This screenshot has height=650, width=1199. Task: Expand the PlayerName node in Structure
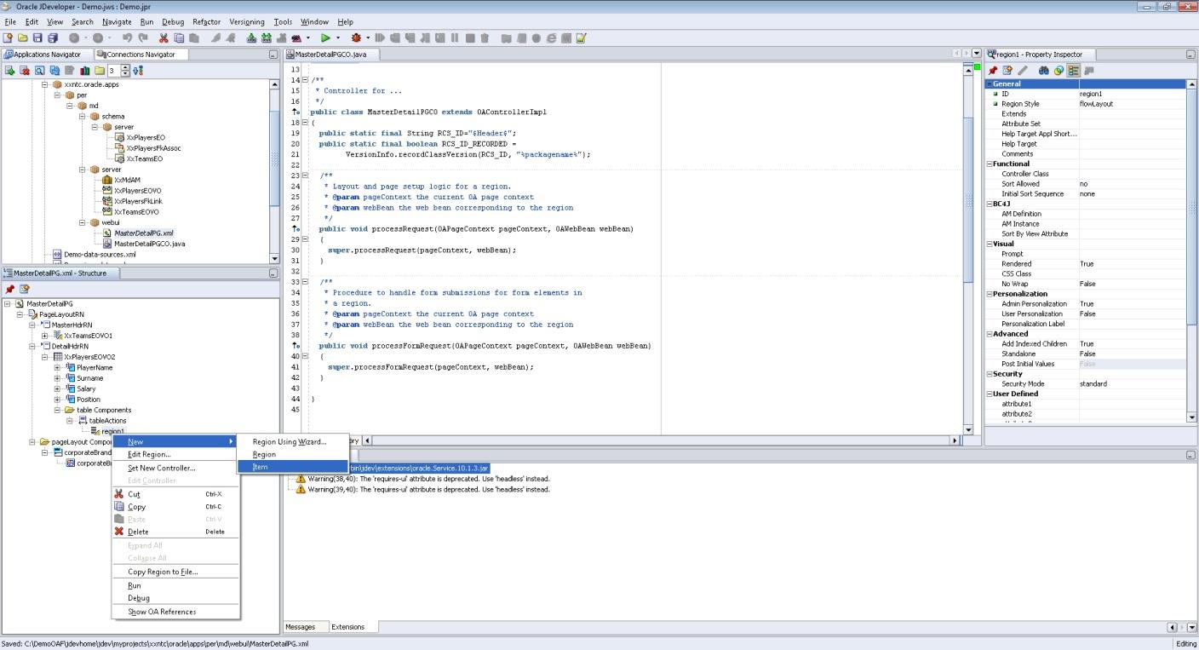58,367
